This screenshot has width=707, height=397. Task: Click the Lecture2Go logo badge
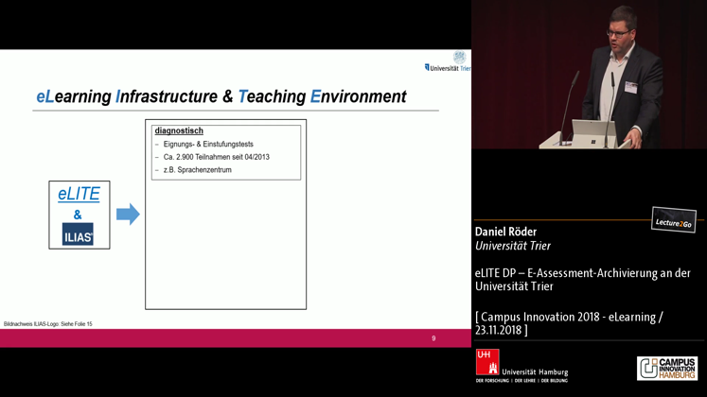point(674,219)
